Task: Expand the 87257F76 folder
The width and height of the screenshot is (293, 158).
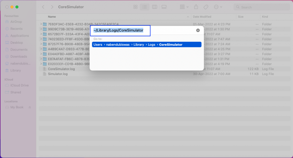Action: [x=41, y=44]
